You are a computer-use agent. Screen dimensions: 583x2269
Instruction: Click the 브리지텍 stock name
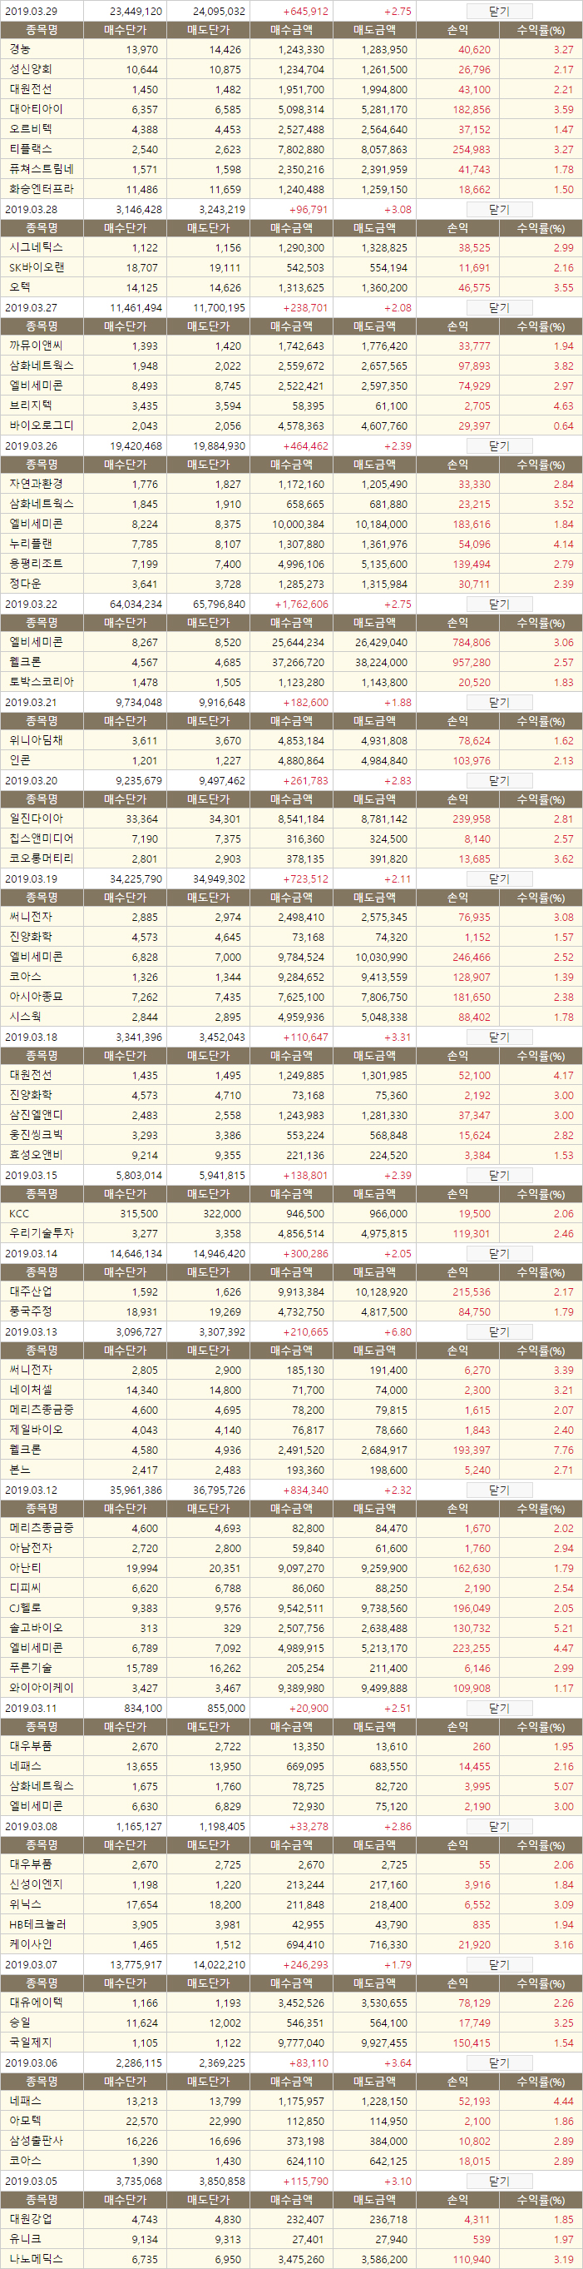pyautogui.click(x=31, y=406)
